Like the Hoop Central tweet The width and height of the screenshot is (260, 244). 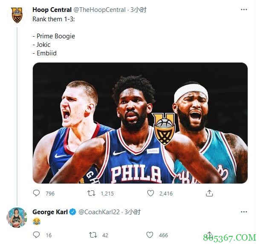point(150,193)
